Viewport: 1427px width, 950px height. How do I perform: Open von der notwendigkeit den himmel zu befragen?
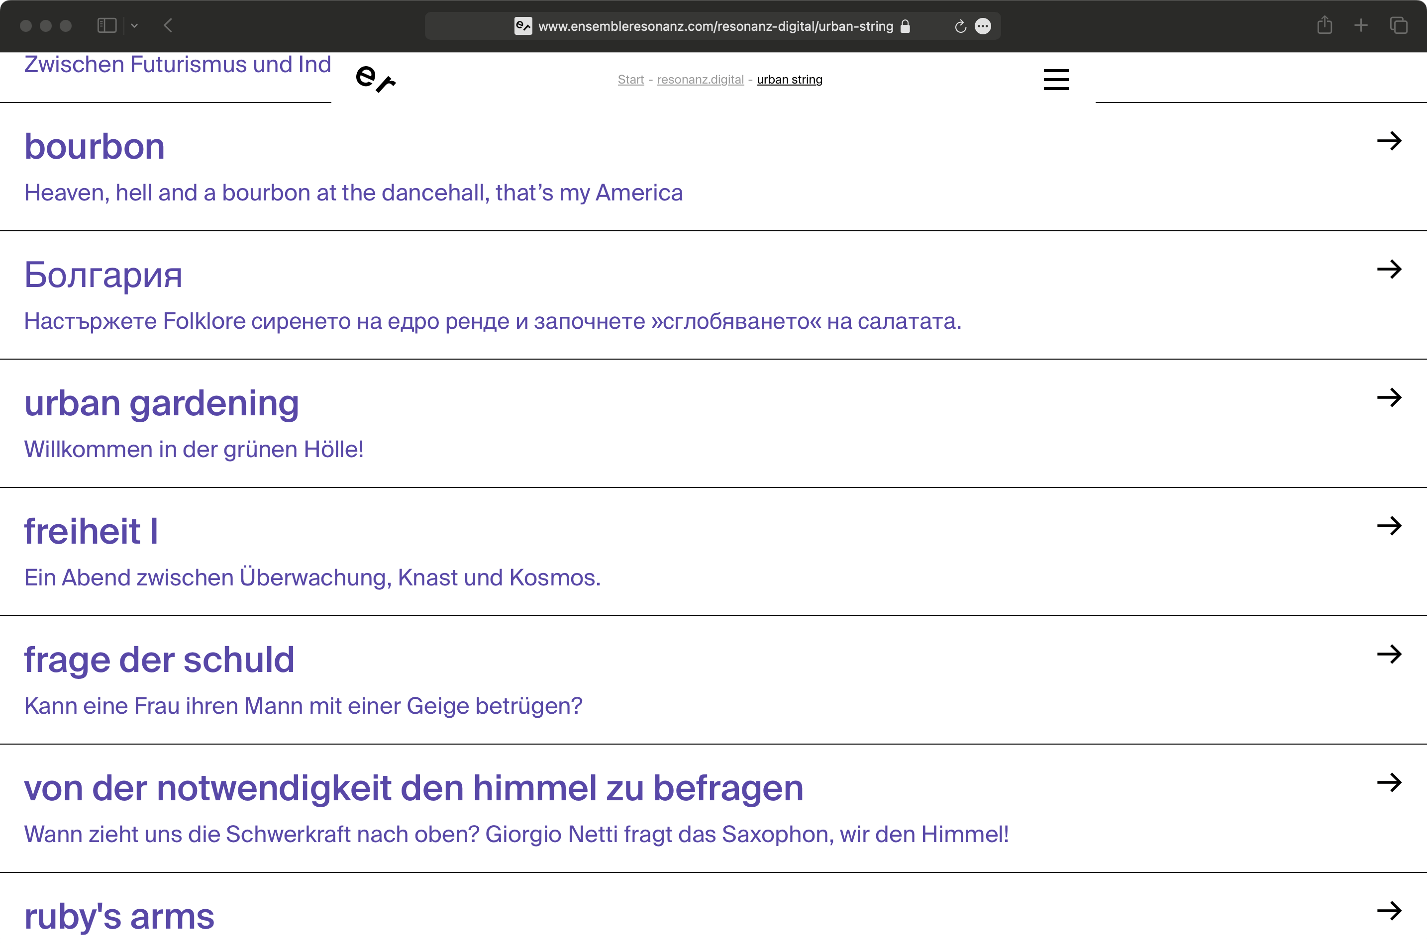[413, 788]
